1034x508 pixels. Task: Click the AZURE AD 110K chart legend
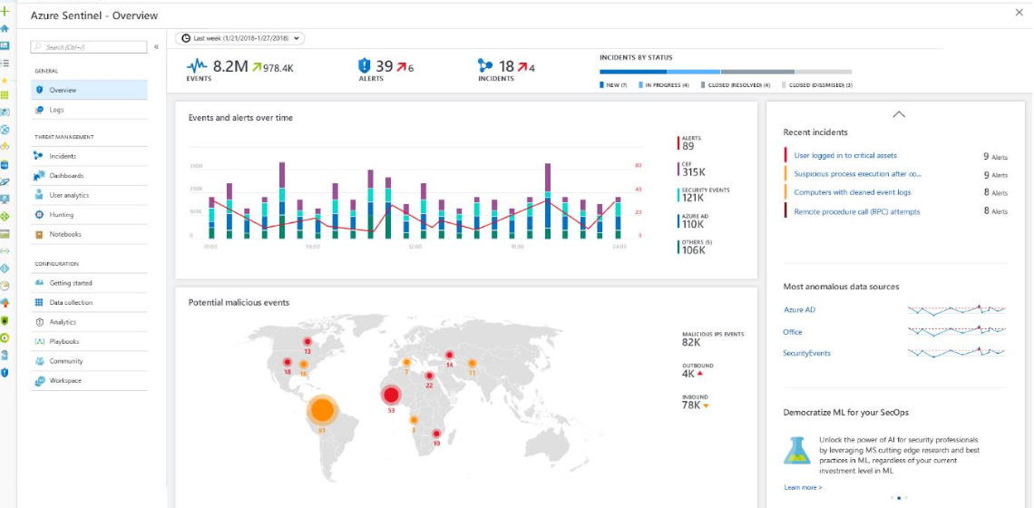tap(692, 220)
